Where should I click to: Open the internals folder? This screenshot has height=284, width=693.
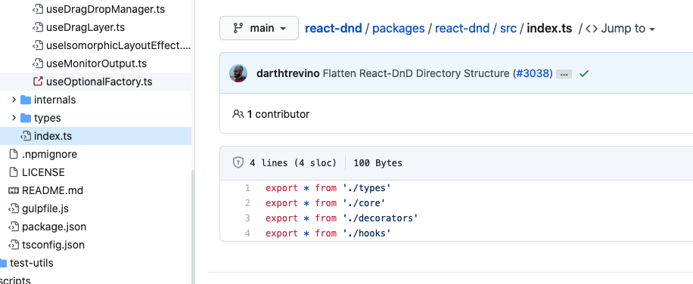click(x=54, y=100)
